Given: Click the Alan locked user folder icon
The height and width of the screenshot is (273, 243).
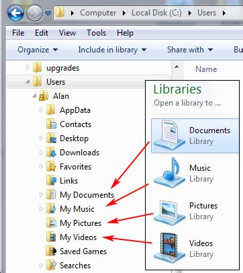Looking at the screenshot, I should 44,95.
